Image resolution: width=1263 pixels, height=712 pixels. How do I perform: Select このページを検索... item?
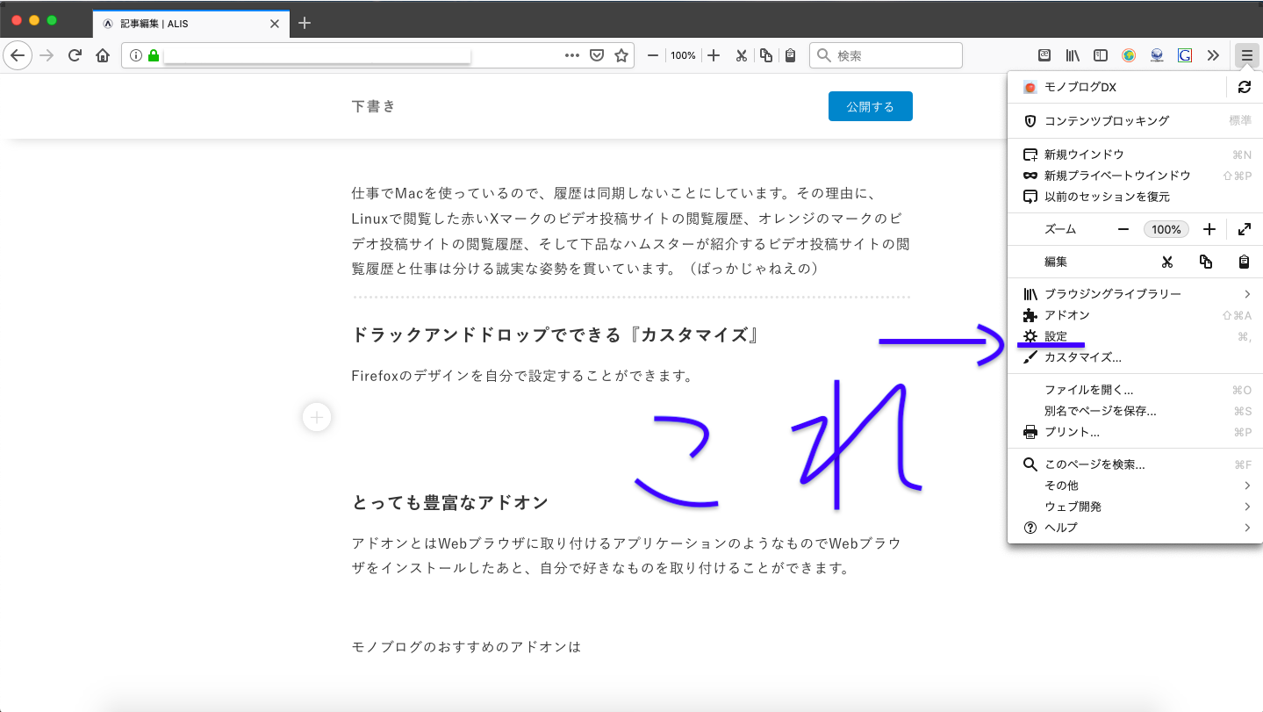coord(1135,464)
